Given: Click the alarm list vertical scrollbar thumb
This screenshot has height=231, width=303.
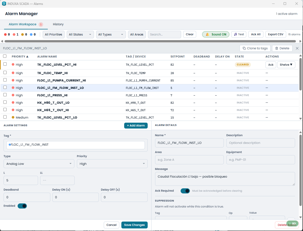Looking at the screenshot, I should pyautogui.click(x=300, y=74).
